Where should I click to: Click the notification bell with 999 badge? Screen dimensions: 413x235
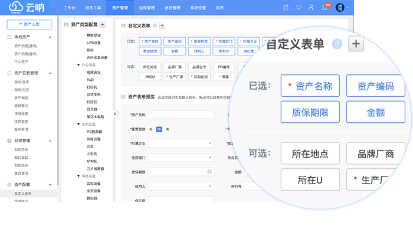(x=324, y=7)
